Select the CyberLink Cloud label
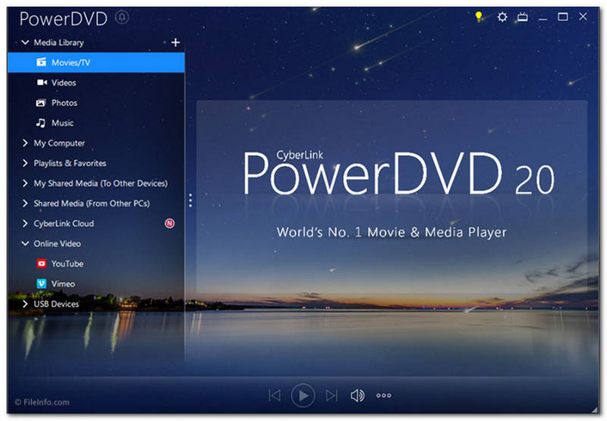Screen dimensions: 607x421 click(64, 224)
